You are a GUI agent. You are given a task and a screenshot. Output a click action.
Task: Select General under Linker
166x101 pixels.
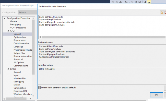(17, 72)
